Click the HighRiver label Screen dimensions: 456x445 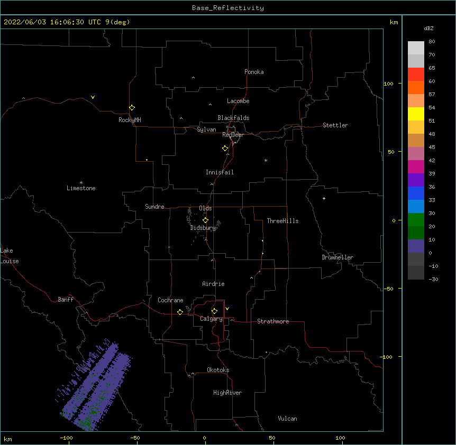coord(227,393)
